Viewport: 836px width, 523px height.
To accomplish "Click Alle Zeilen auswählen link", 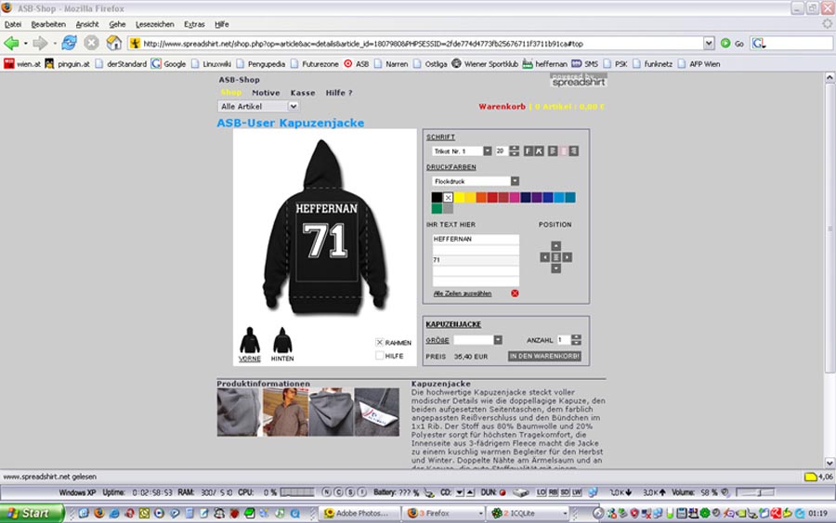I will click(463, 294).
